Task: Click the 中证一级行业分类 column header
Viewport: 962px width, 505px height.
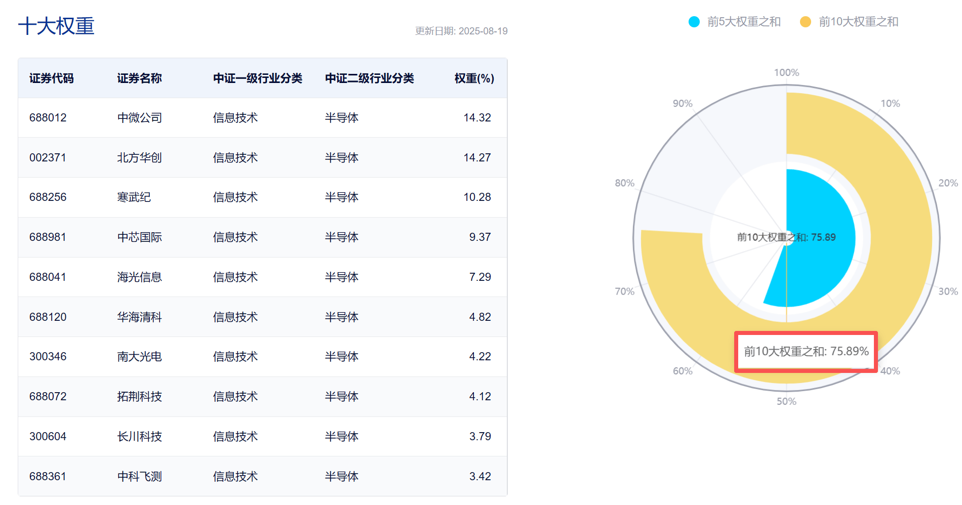Action: (x=258, y=78)
